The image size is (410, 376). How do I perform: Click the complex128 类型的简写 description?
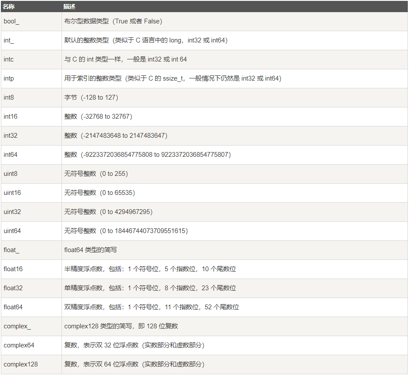pyautogui.click(x=121, y=327)
